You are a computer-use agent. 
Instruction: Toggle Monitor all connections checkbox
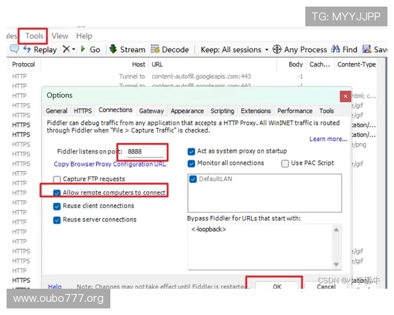coord(191,163)
